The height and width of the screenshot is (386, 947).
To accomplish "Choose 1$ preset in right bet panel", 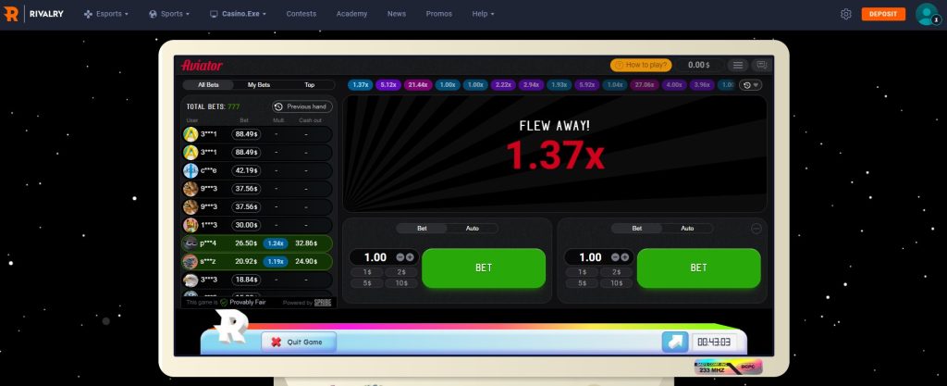I will 582,272.
